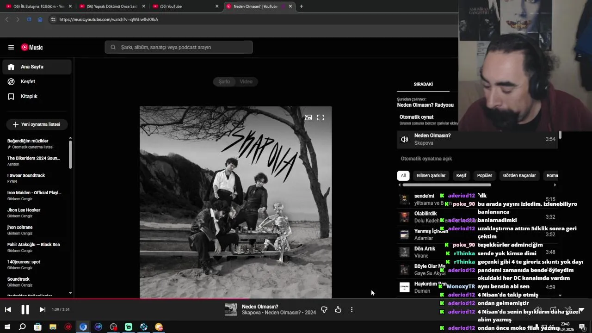
Task: Open Windows taskbar search
Action: 22,327
